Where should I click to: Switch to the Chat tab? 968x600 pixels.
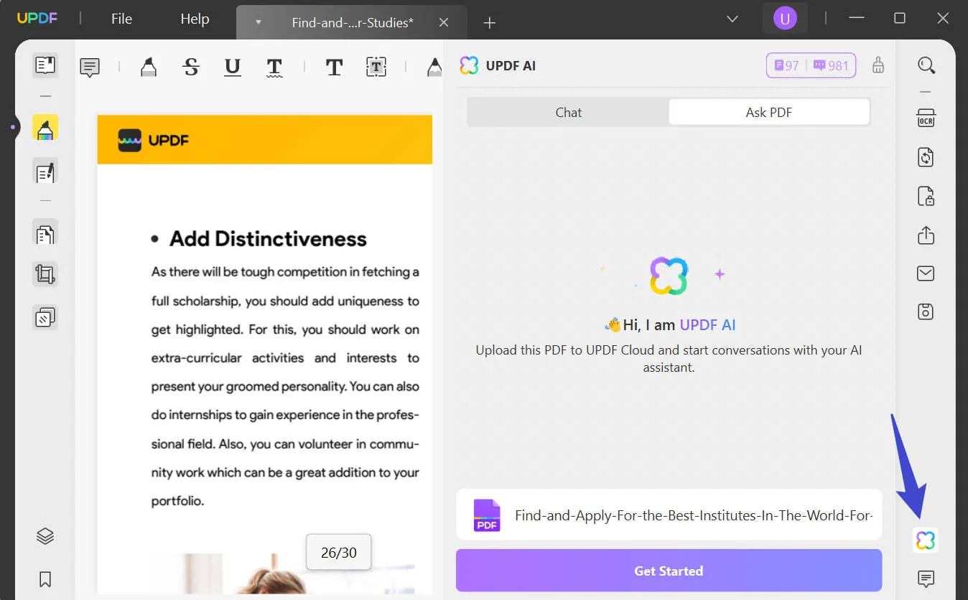(x=568, y=112)
